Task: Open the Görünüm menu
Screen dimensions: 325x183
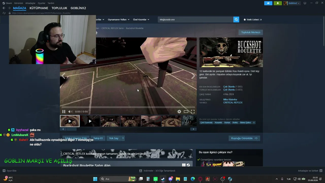Action: click(x=19, y=3)
